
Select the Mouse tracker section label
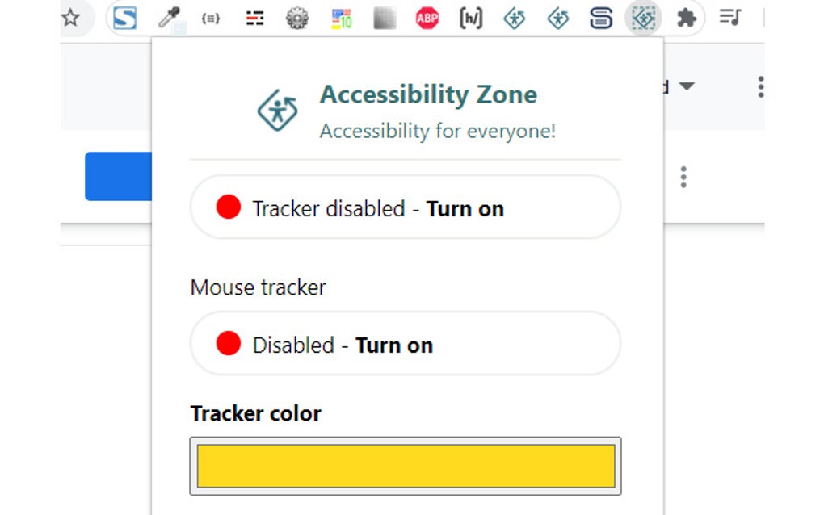[x=258, y=287]
